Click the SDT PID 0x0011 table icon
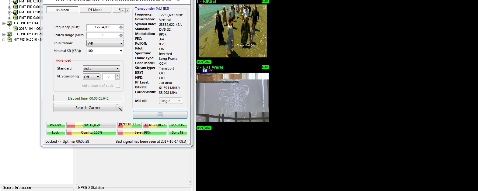Screen dimensions: 478x191 pyautogui.click(x=9, y=34)
